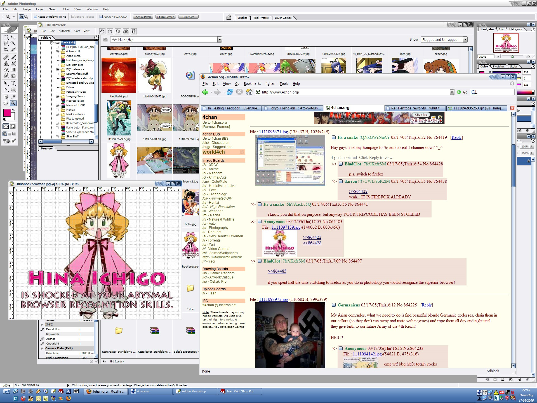Select the Type tool
The width and height of the screenshot is (537, 403).
(x=13, y=83)
